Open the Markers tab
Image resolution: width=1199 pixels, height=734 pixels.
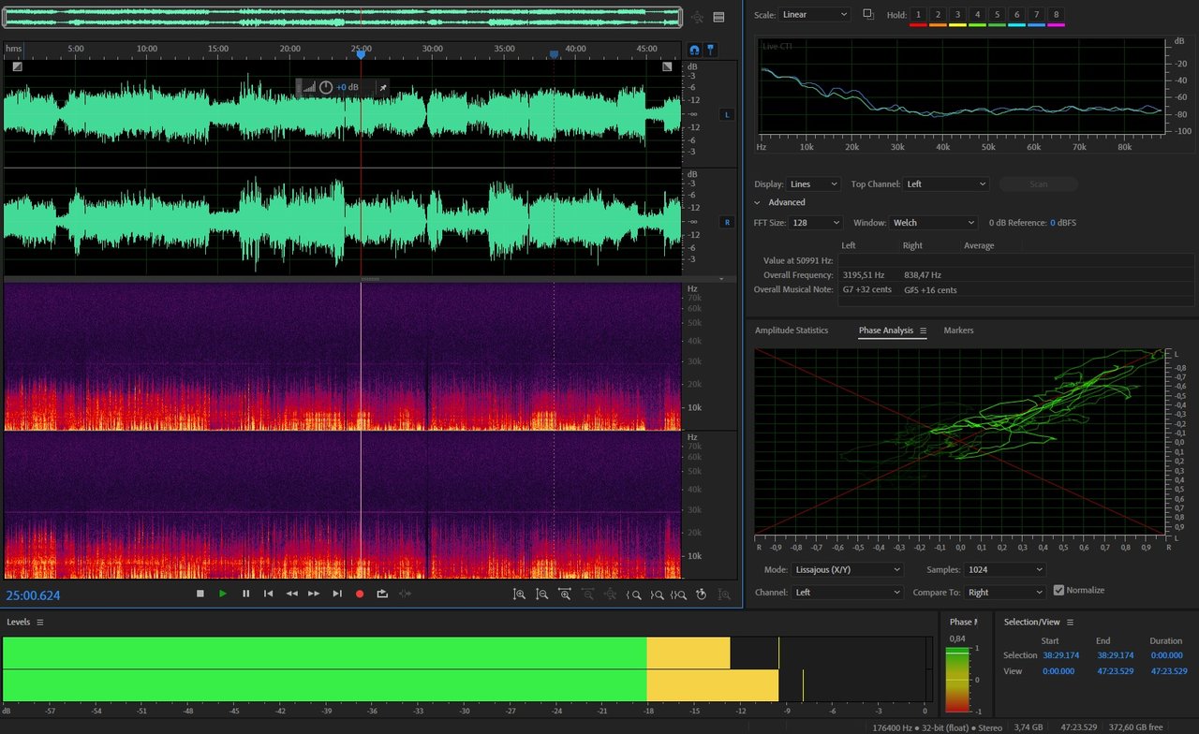(x=958, y=330)
